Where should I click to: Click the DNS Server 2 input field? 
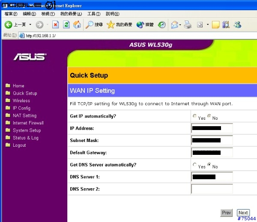tap(212, 189)
